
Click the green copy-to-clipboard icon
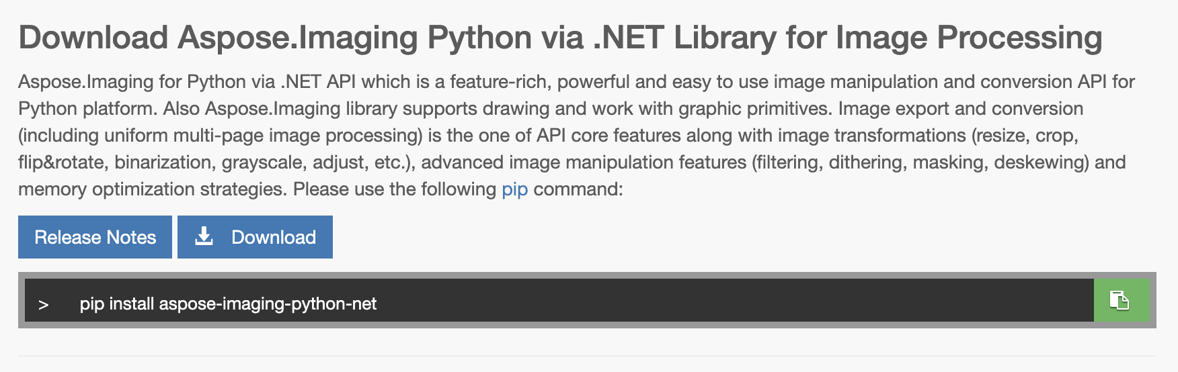pos(1120,300)
